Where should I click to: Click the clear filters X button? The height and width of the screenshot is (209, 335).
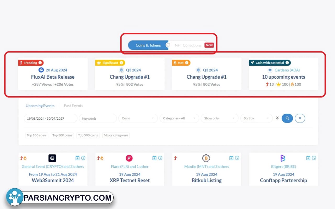(300, 118)
